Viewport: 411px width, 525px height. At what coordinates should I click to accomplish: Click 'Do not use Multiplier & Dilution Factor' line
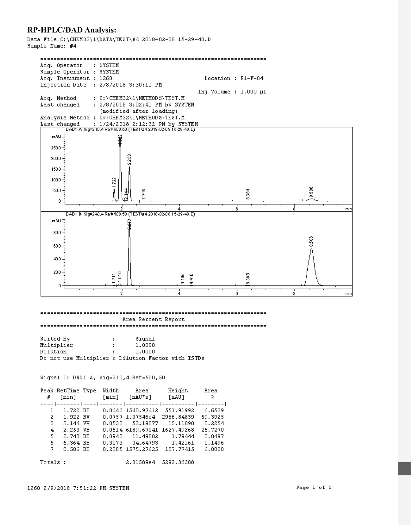point(122,359)
